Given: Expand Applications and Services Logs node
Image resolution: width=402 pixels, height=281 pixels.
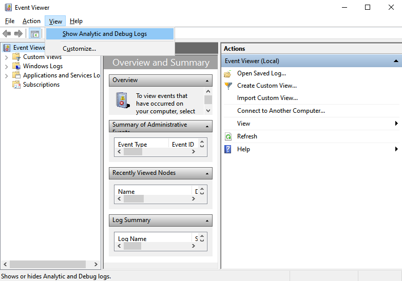Looking at the screenshot, I should tap(6, 76).
